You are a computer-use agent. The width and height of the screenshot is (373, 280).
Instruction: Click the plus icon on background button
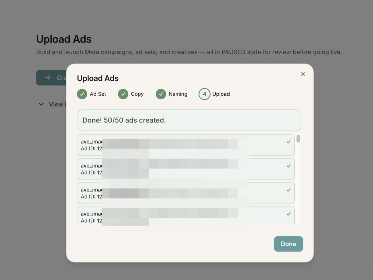pyautogui.click(x=48, y=78)
